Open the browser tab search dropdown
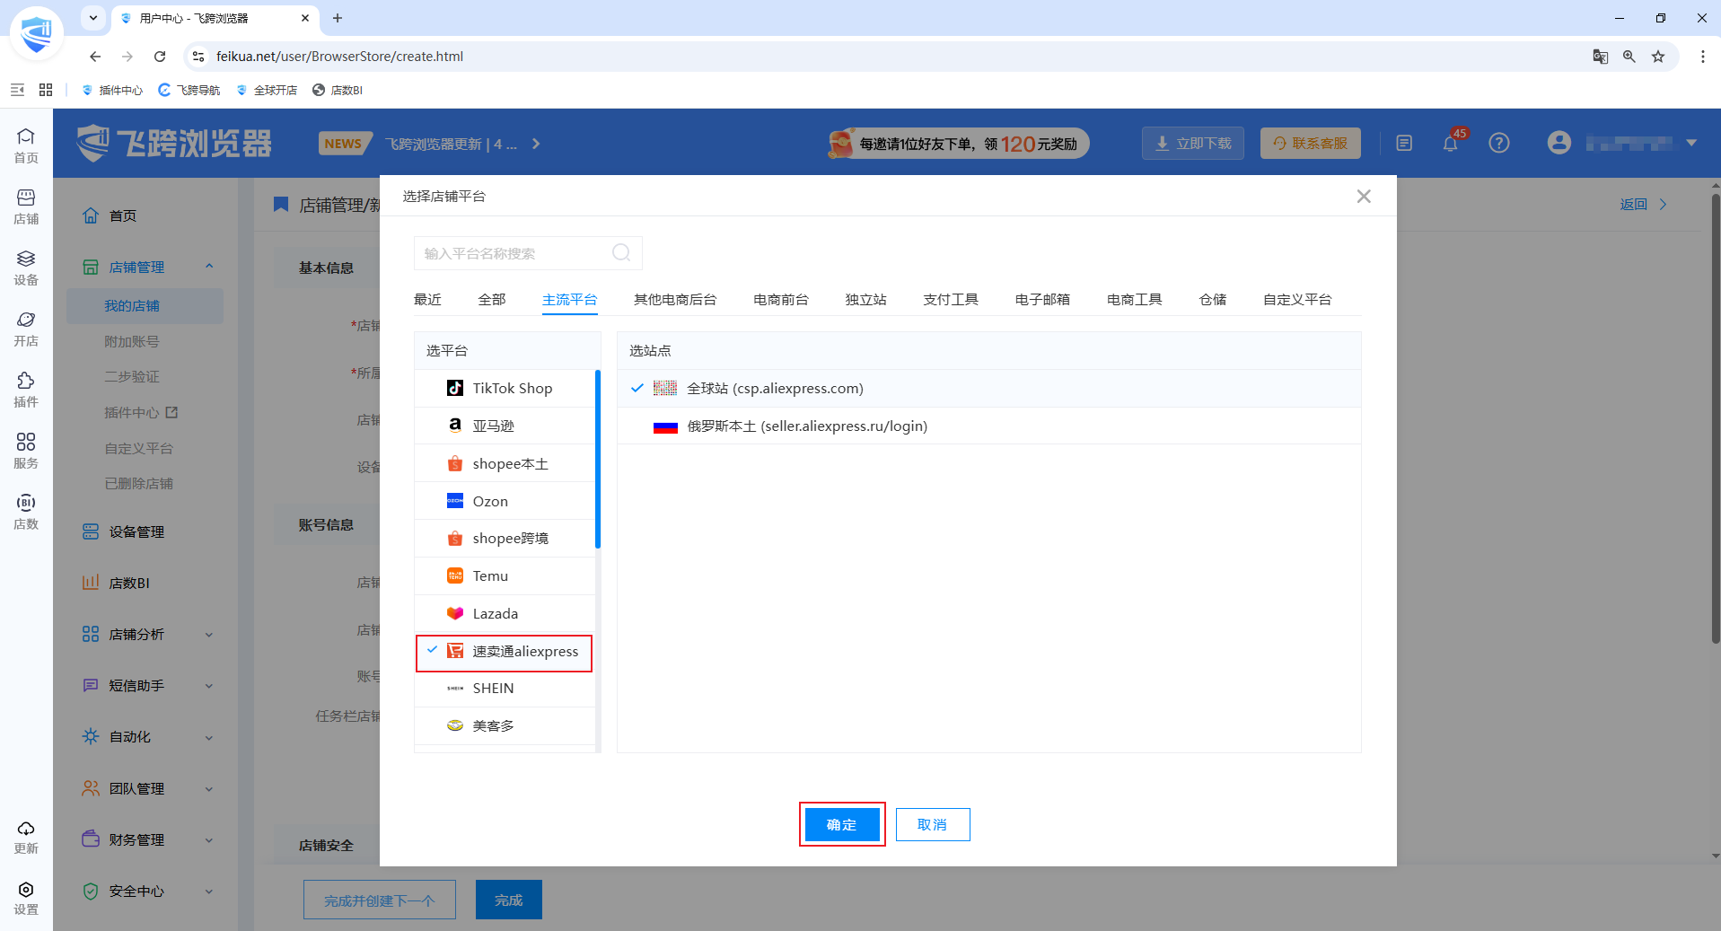The width and height of the screenshot is (1721, 931). (x=93, y=18)
